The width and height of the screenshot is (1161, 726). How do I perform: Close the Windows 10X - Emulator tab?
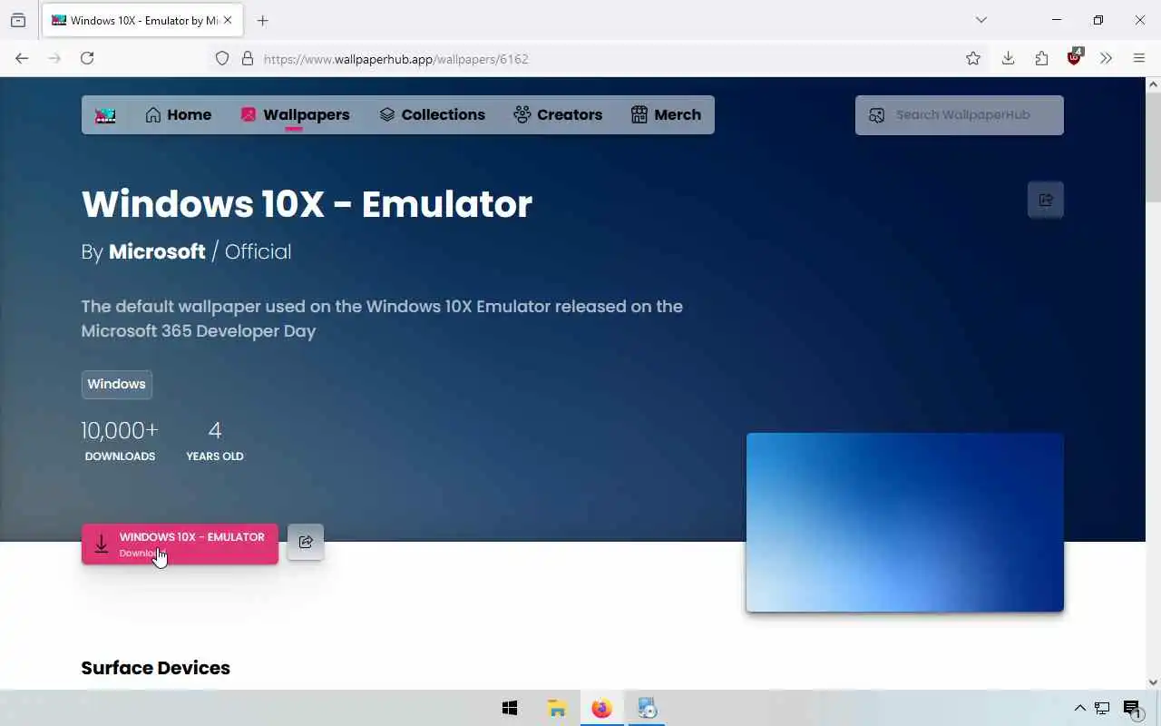click(228, 20)
